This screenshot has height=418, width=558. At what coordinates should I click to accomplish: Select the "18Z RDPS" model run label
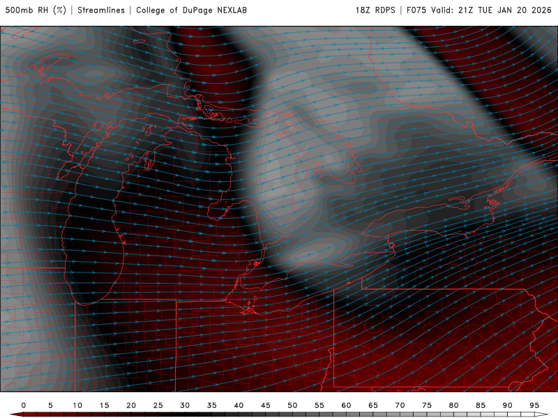pos(375,10)
